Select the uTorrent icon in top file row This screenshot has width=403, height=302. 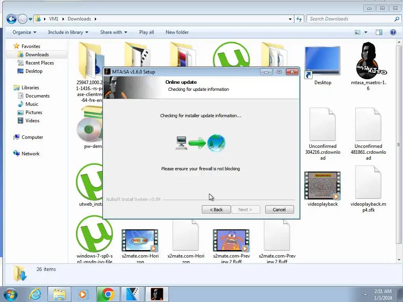pyautogui.click(x=231, y=54)
